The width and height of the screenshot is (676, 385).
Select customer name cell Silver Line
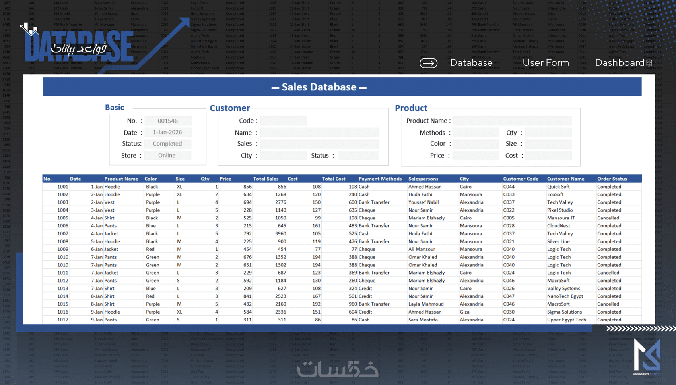pyautogui.click(x=558, y=241)
